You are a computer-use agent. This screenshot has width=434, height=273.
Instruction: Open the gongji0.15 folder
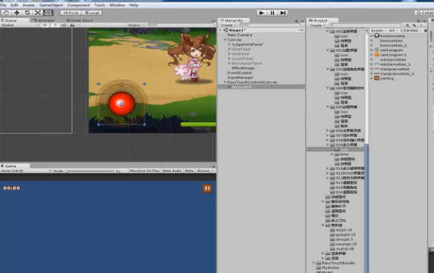(345, 235)
